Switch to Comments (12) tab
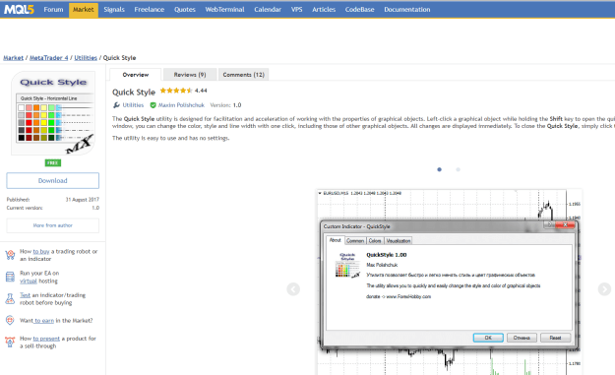This screenshot has width=615, height=375. pos(244,75)
